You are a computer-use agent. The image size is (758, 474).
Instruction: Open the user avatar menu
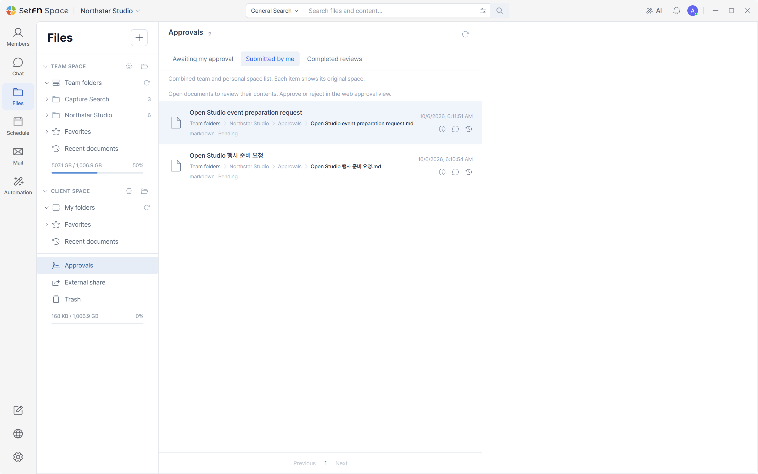[692, 11]
